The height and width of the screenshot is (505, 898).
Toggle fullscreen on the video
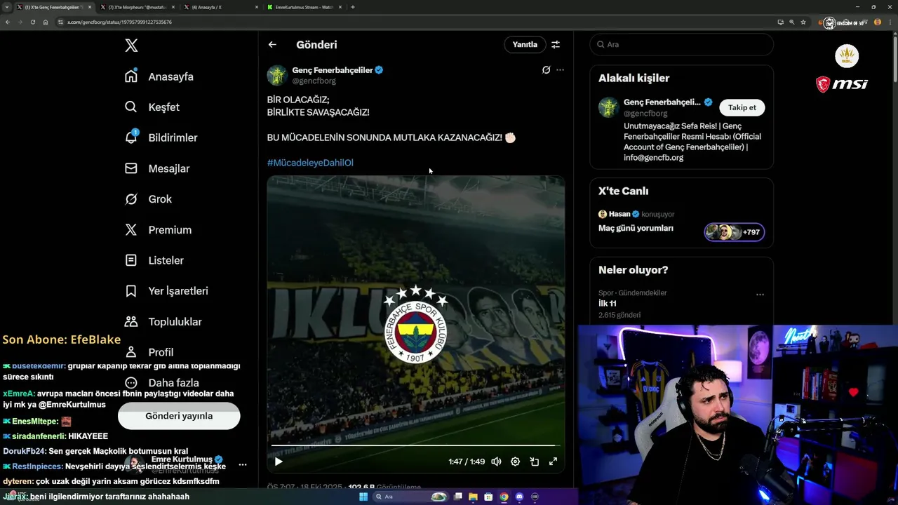point(553,462)
